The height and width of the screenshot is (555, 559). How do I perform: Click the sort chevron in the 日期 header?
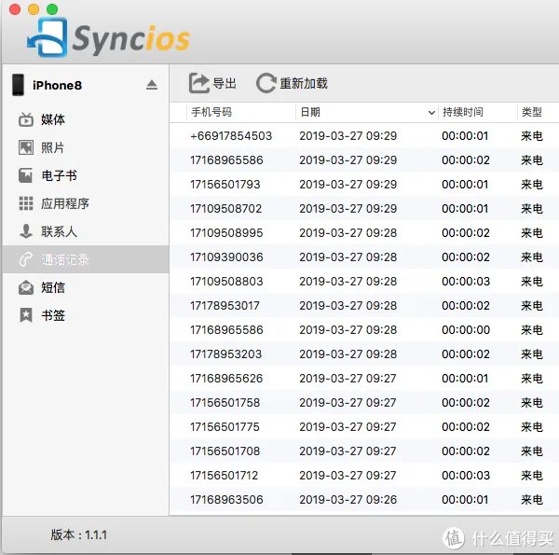click(431, 113)
